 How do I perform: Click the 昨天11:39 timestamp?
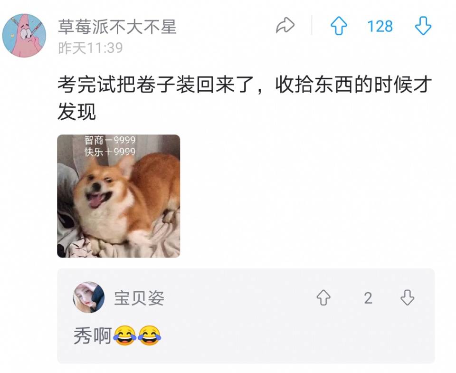90,48
